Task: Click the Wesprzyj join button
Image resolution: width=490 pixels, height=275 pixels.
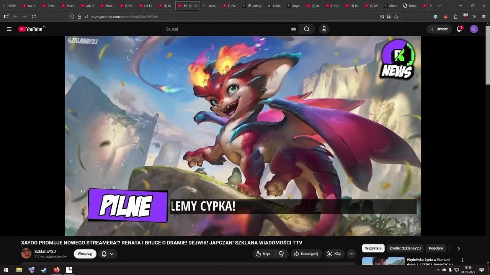Action: pyautogui.click(x=85, y=254)
